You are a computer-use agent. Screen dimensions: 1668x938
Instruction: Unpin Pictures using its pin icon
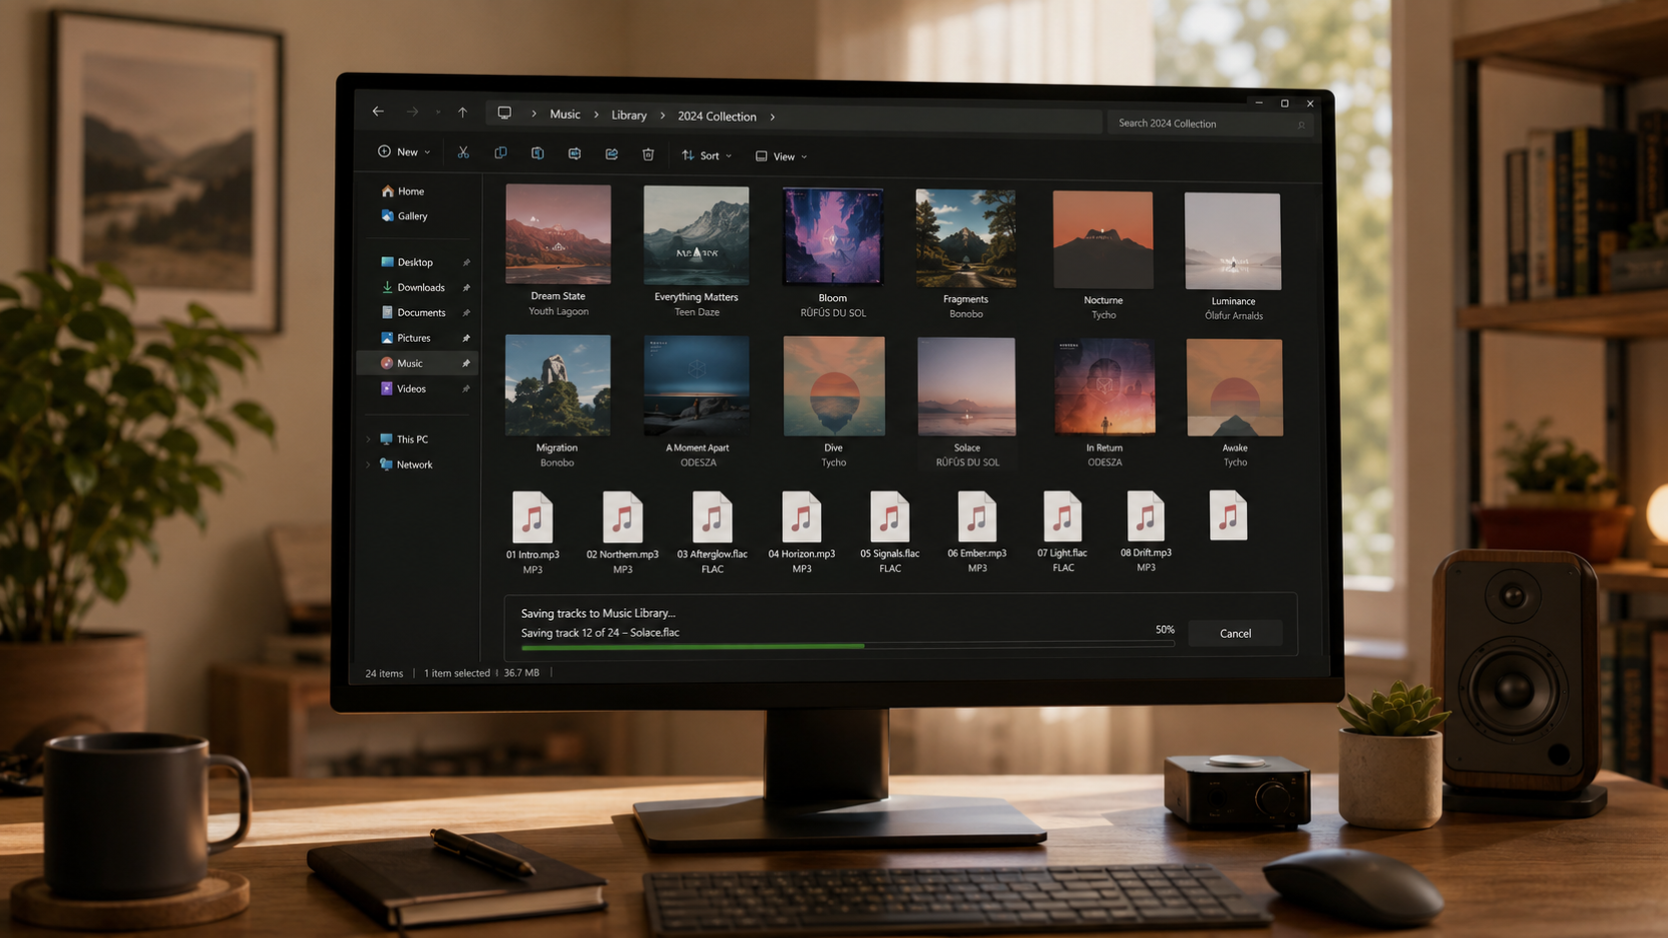(466, 338)
